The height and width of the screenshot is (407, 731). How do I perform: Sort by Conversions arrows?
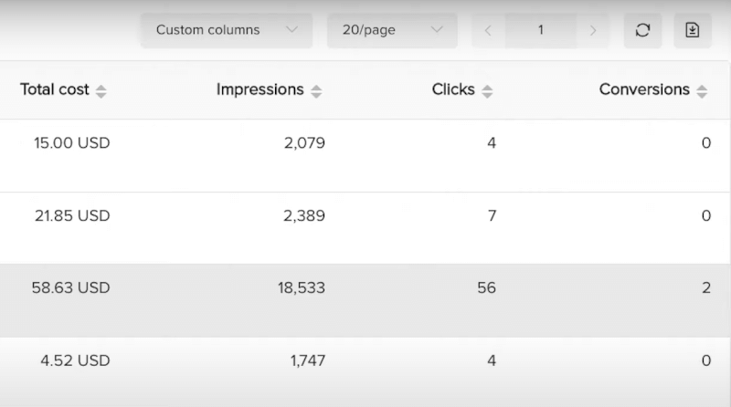click(x=702, y=91)
